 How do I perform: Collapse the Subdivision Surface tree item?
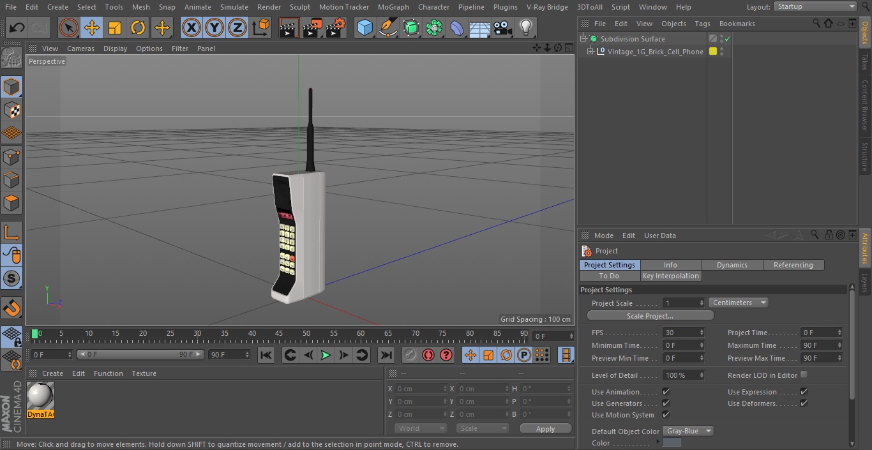[x=583, y=39]
